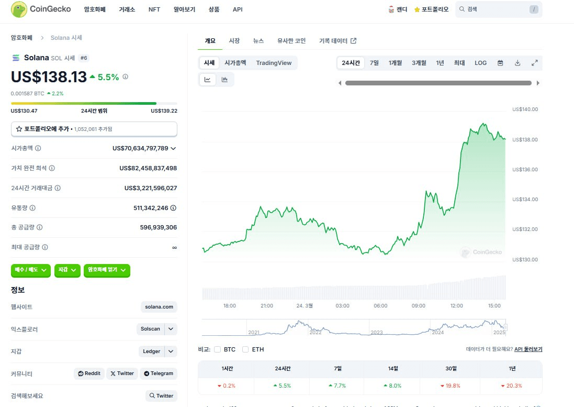Enable ETH comparison checkbox

(245, 349)
